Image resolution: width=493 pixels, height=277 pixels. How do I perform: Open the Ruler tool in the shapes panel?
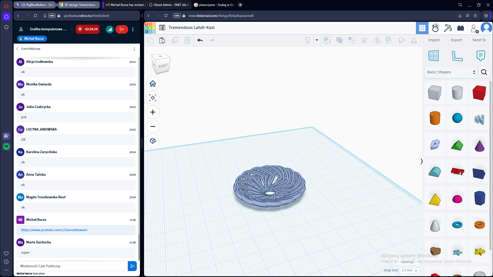[x=457, y=56]
